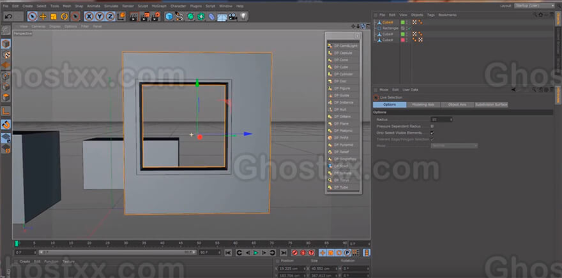Toggle the Enable Snap magnet icon

coord(6,124)
